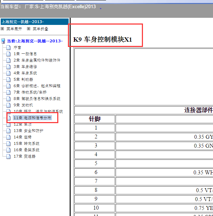
Task: Click the 菜单折叠 collapse-menu icon
Action: (x=29, y=29)
